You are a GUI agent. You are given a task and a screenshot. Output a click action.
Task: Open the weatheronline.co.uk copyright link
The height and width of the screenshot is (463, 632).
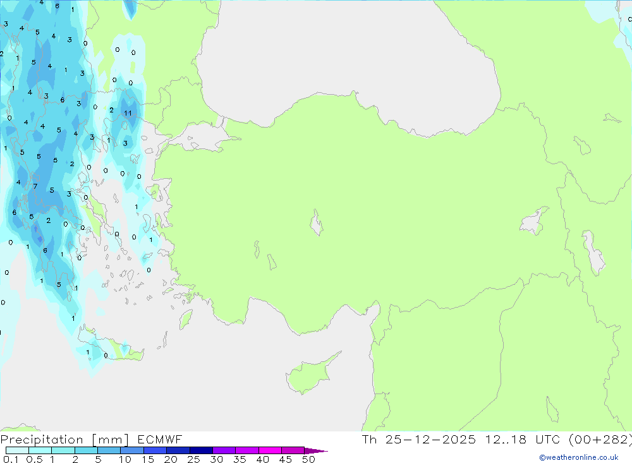(x=579, y=457)
